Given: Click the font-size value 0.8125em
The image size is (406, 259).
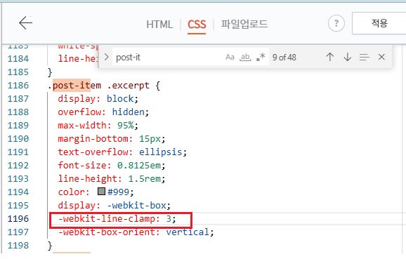Looking at the screenshot, I should click(139, 166).
